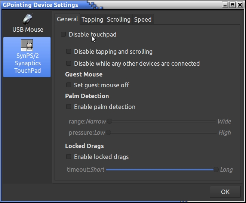Enable Disable tapping and scrolling option
246x203 pixels.
pos(69,51)
